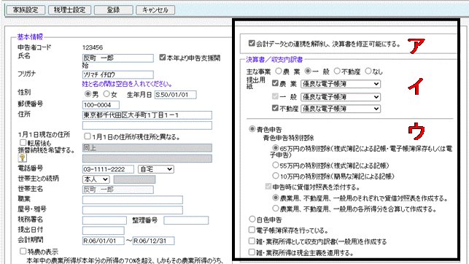Click the フリガナ input field
This screenshot has height=264, width=469.
pyautogui.click(x=118, y=74)
